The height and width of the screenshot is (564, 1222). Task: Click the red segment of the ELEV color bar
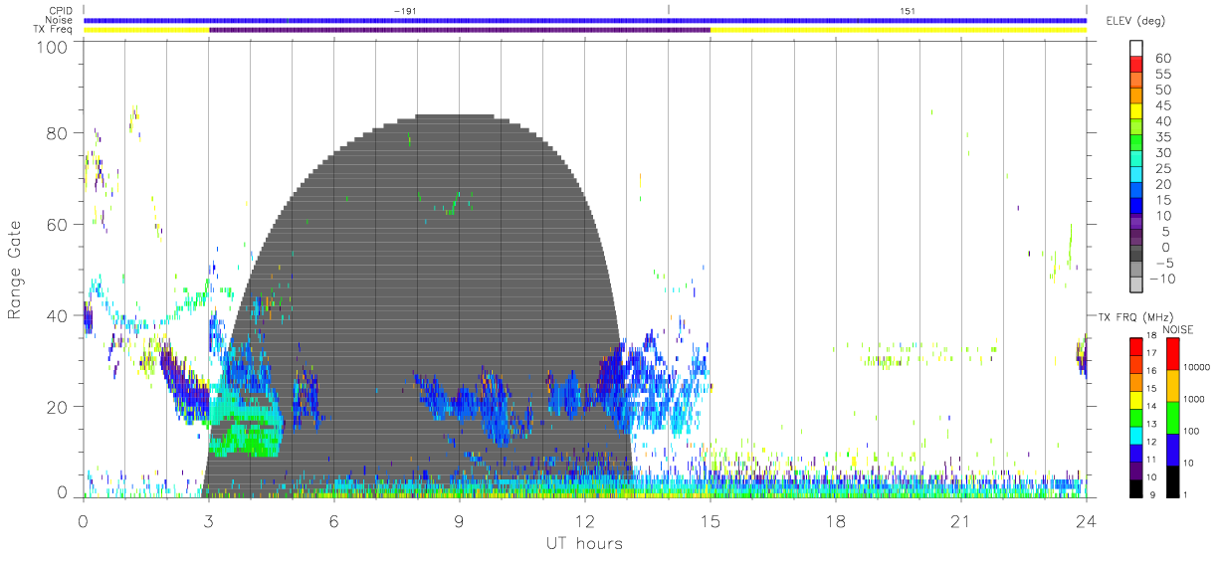point(1136,67)
